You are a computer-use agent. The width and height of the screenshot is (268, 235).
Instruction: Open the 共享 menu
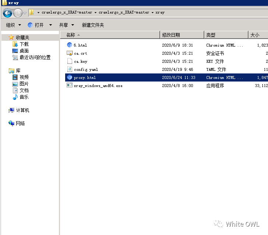67,25
